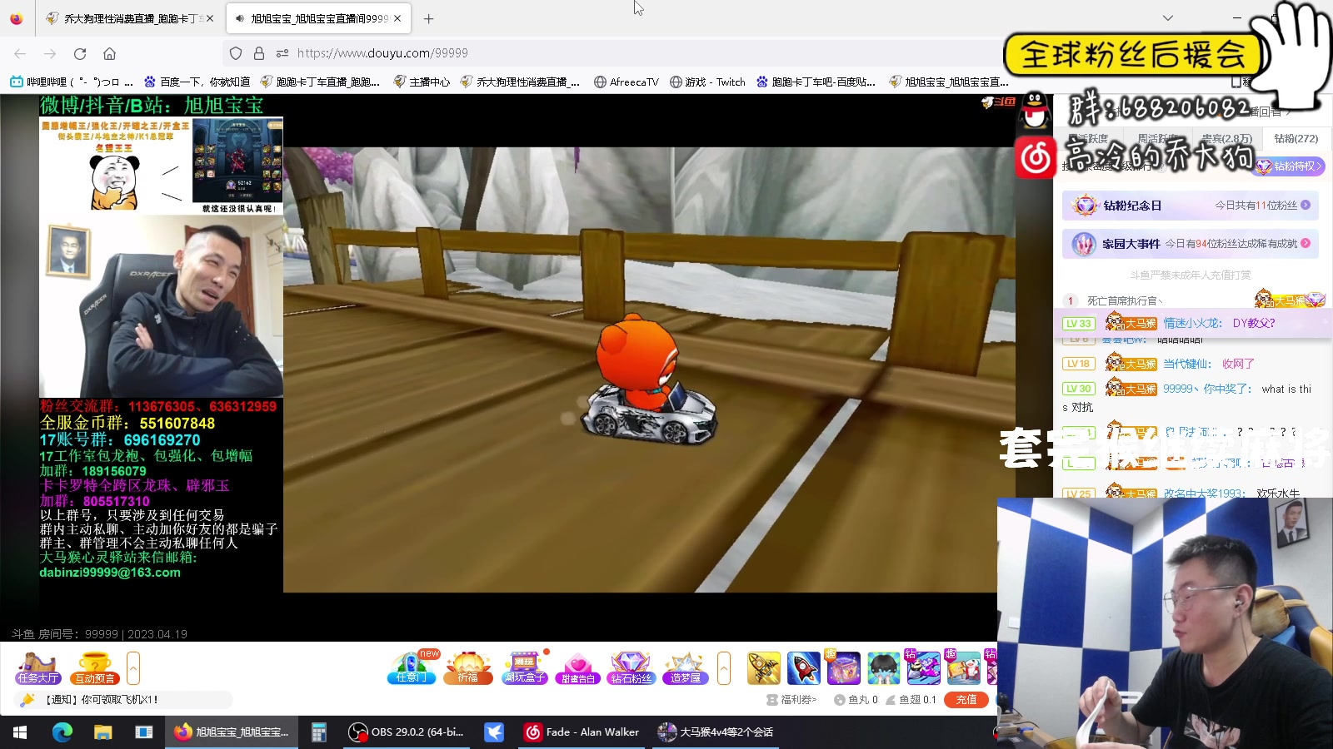Image resolution: width=1333 pixels, height=749 pixels.
Task: Open 大马猴4v4等2个会话 chat window
Action: click(x=716, y=732)
